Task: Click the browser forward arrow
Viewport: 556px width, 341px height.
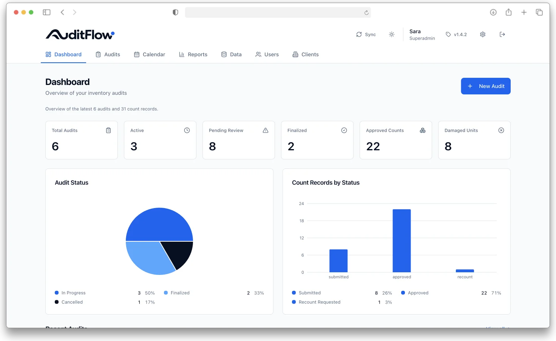Action: (x=74, y=12)
